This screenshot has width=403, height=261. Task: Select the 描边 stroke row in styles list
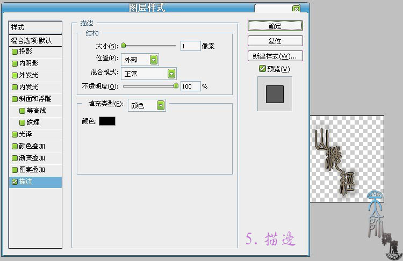(35, 182)
